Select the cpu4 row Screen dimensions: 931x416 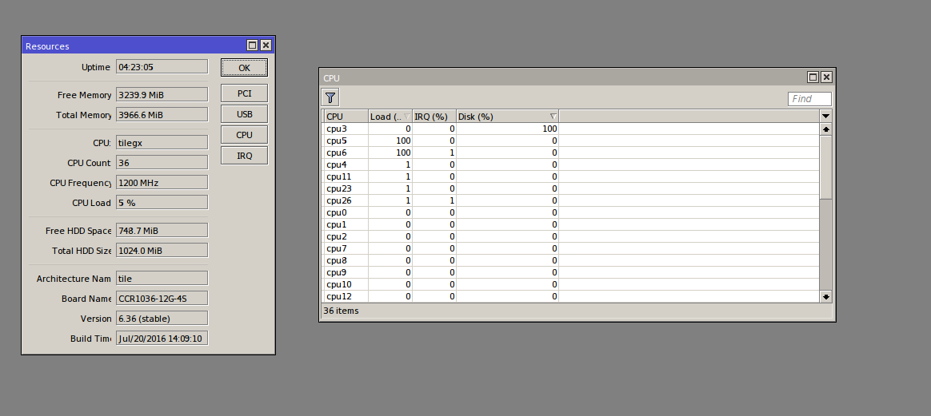pyautogui.click(x=571, y=164)
